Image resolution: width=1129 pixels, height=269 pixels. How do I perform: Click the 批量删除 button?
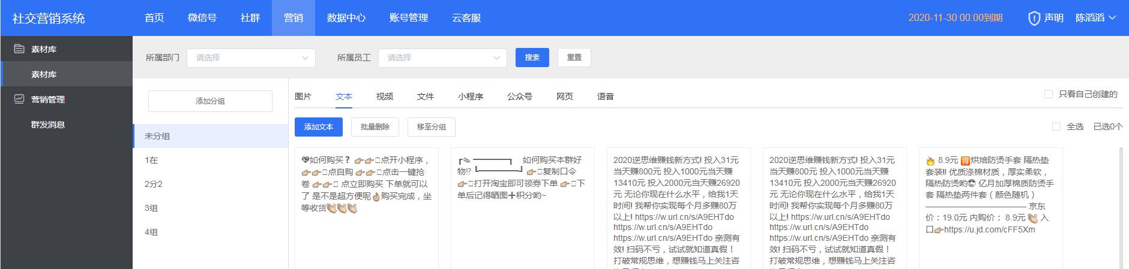click(x=375, y=127)
